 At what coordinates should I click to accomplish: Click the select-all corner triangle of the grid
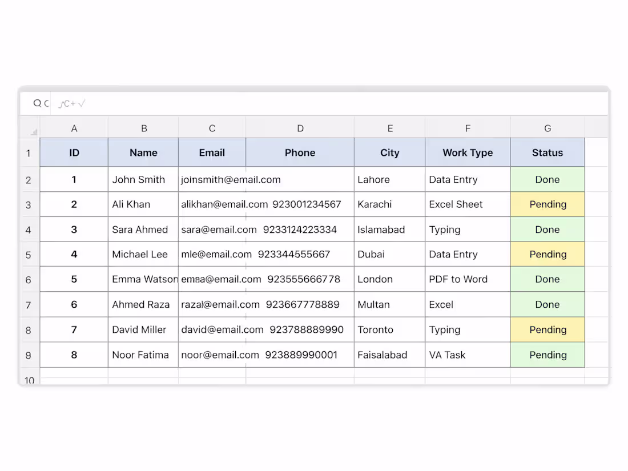click(34, 131)
